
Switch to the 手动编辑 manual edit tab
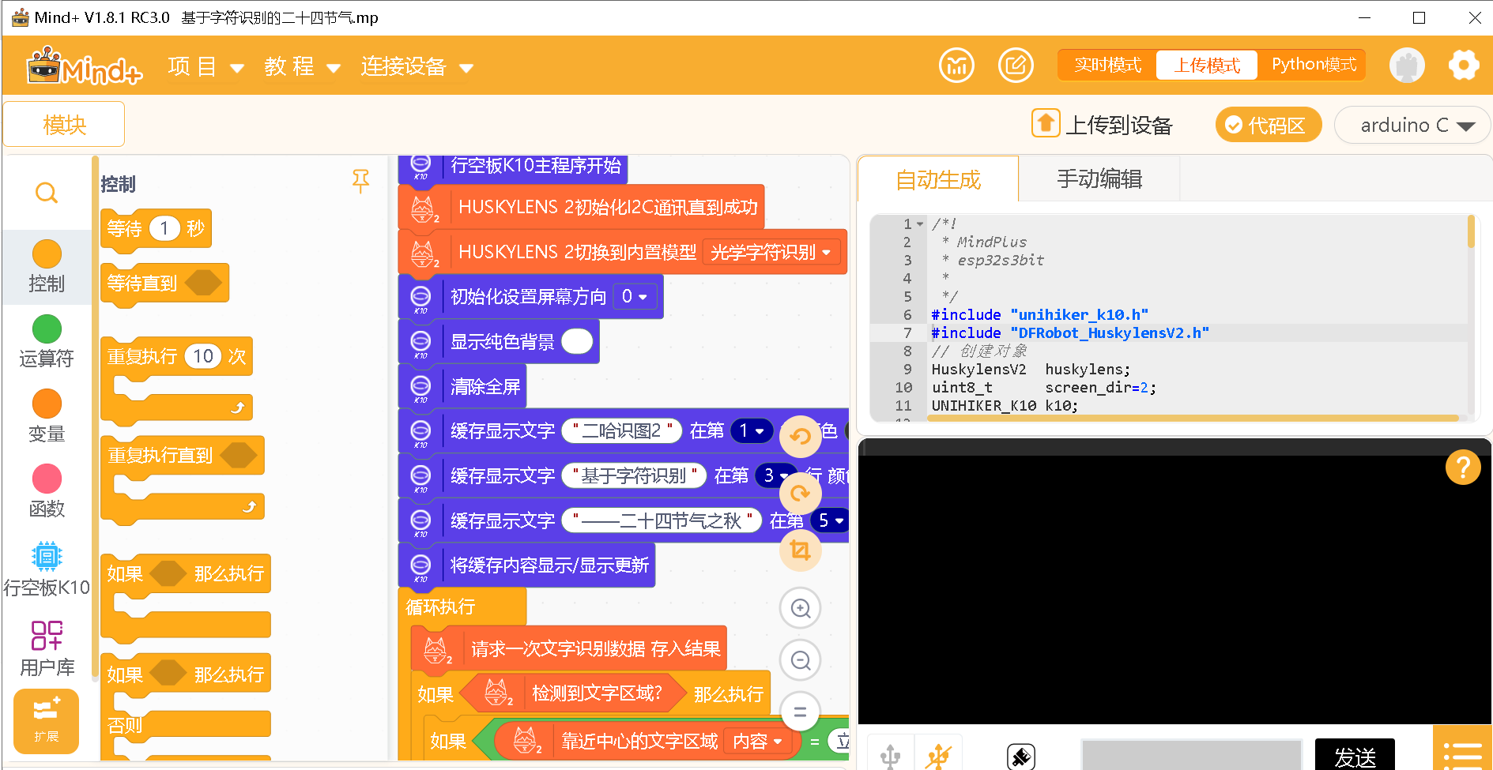coord(1099,179)
